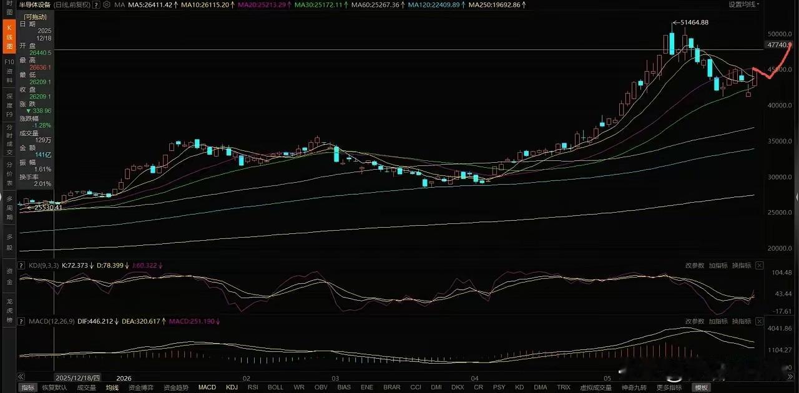The width and height of the screenshot is (799, 393).
Task: Select ENE indicator
Action: click(x=367, y=387)
